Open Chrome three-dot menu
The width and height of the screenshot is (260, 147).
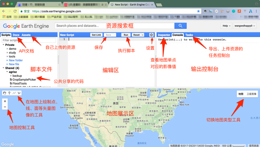coord(256,11)
